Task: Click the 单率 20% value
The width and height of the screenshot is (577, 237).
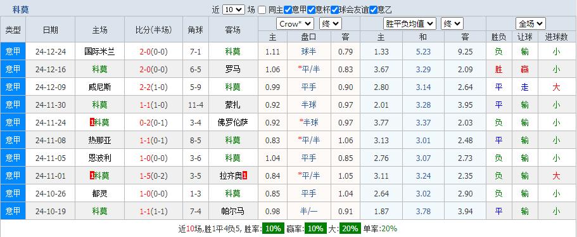Action: click(x=389, y=229)
